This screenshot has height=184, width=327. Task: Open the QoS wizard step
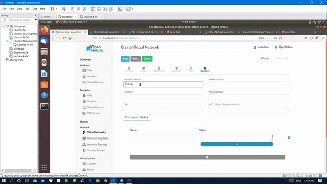point(191,70)
